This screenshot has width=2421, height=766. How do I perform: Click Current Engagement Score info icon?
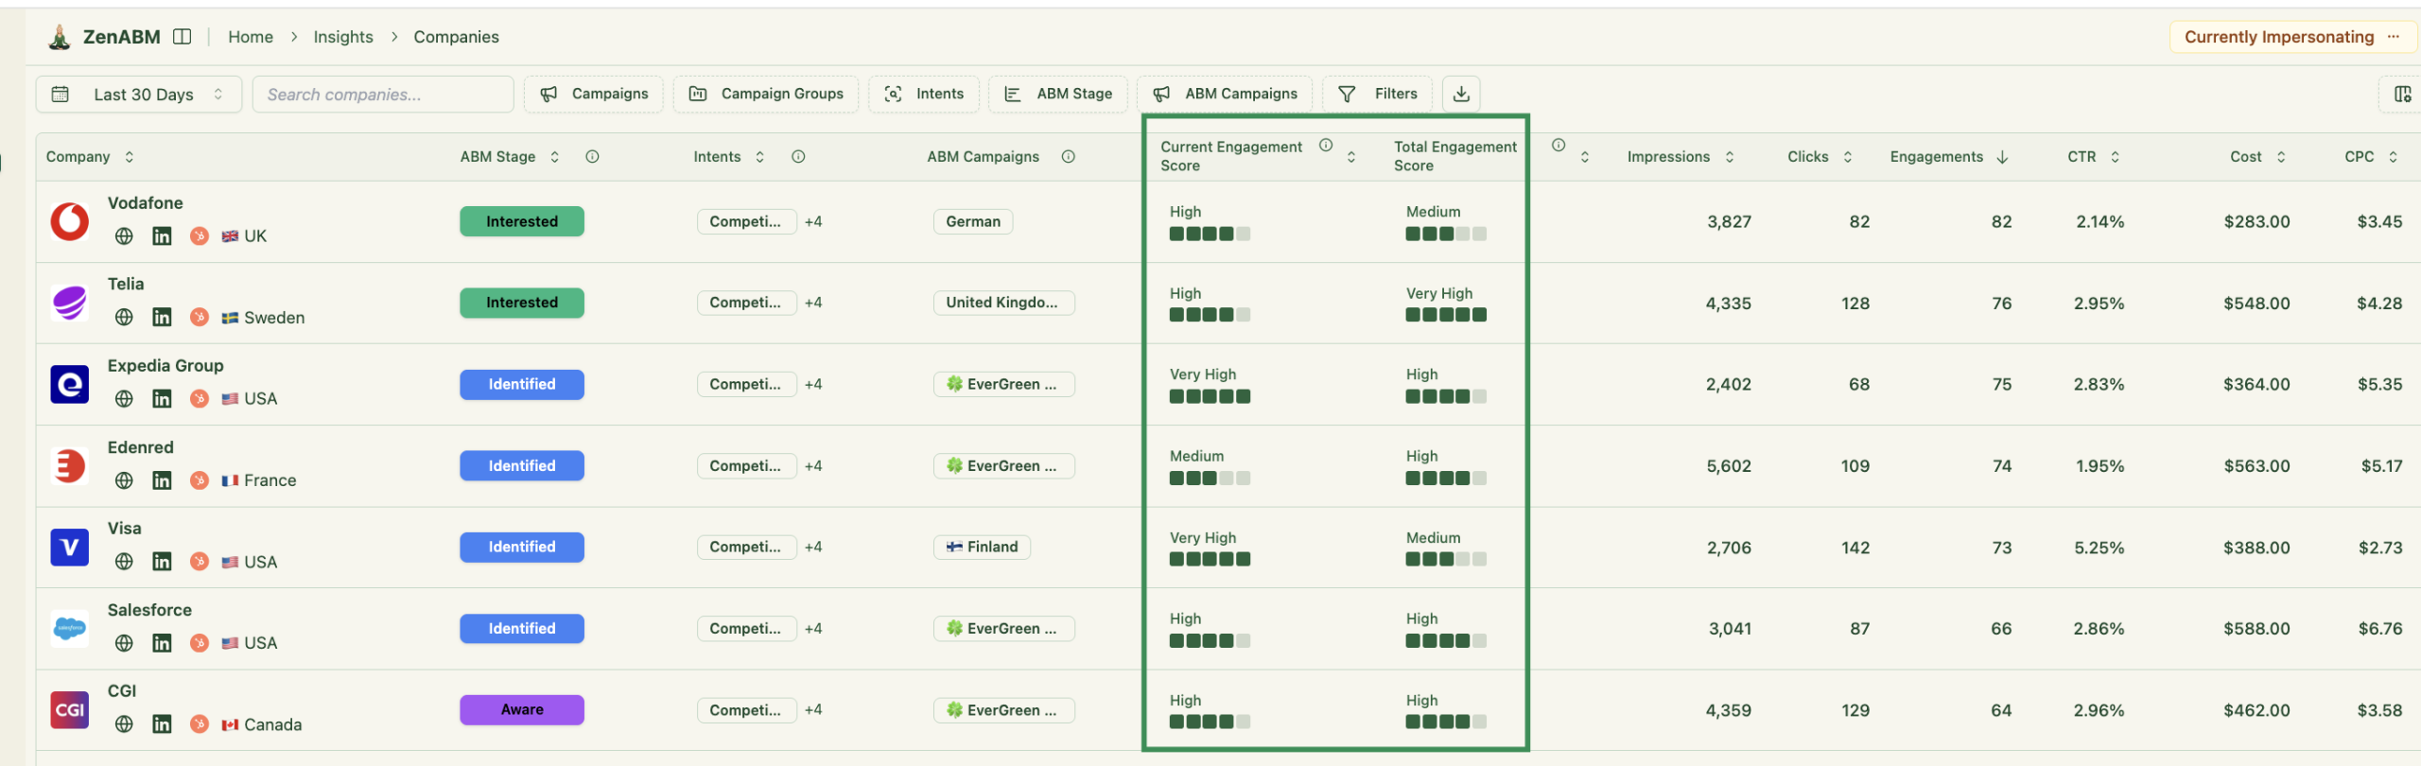(x=1326, y=146)
